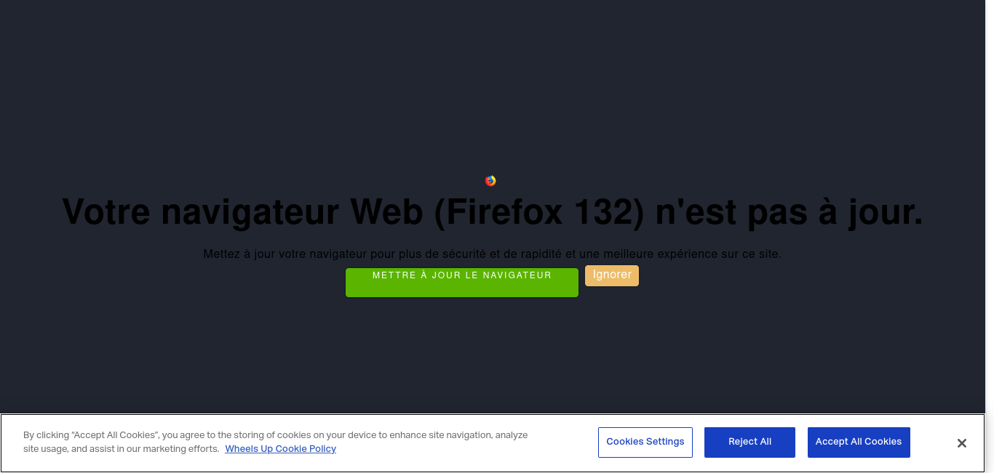Screen dimensions: 994x473
Task: Click the quoted 'Accept All Cookies' phrase in the banner text
Action: 115,435
